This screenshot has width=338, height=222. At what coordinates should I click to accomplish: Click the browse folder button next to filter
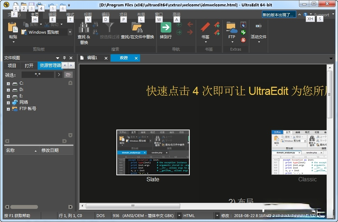tap(68, 75)
